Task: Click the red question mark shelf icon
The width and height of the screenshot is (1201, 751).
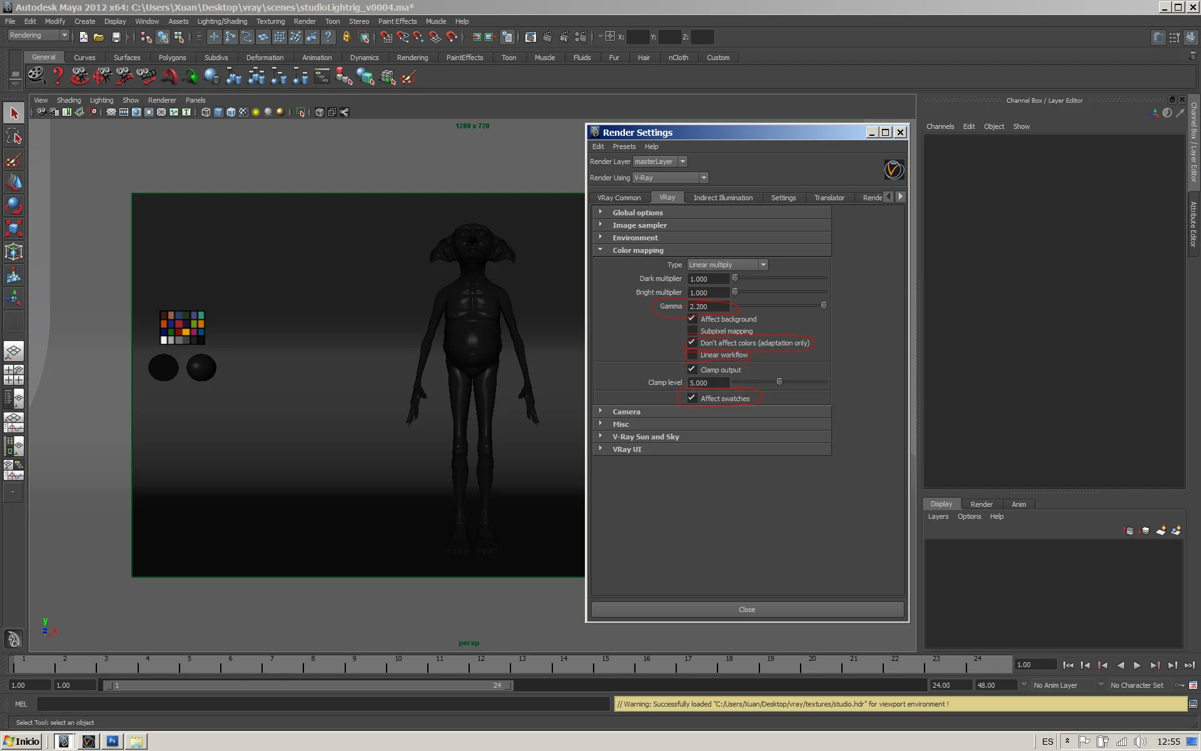Action: pos(58,76)
